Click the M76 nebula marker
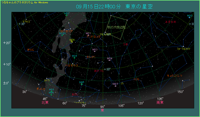This screenshot has width=200, height=117. (72, 42)
